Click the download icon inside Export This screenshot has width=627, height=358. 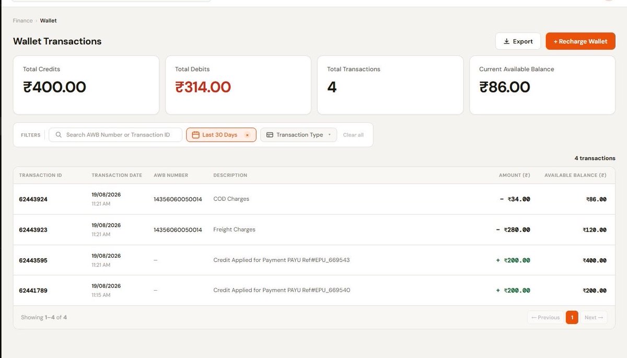pos(506,41)
